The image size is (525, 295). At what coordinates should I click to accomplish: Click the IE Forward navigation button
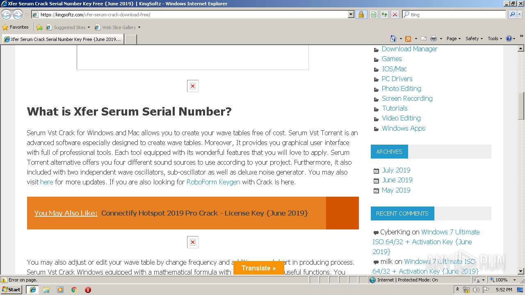(18, 14)
